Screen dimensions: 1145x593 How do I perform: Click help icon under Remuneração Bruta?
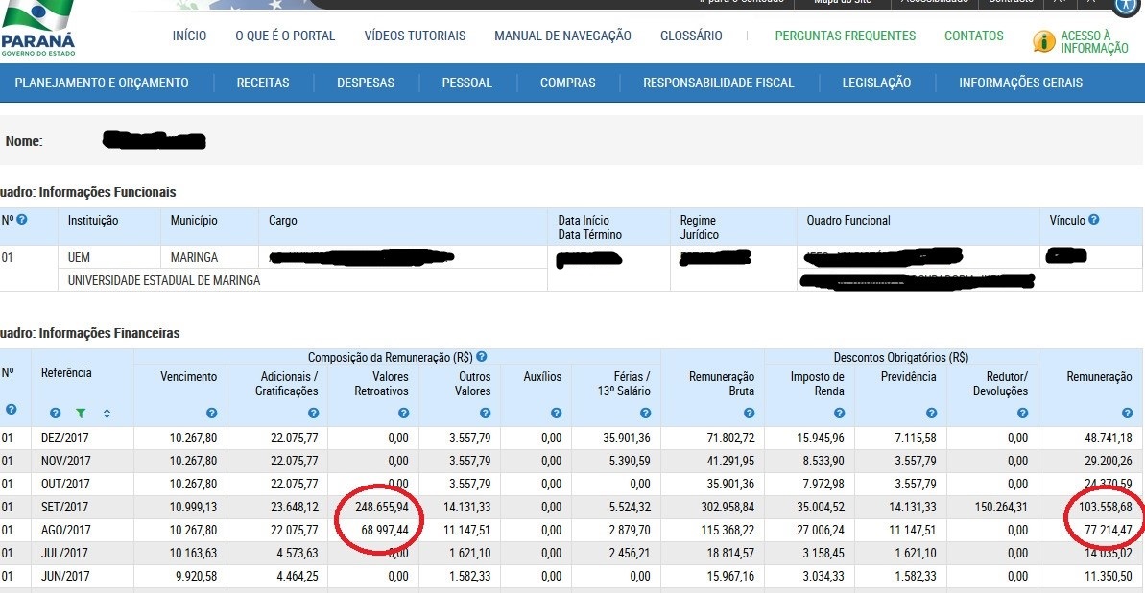[x=750, y=414]
